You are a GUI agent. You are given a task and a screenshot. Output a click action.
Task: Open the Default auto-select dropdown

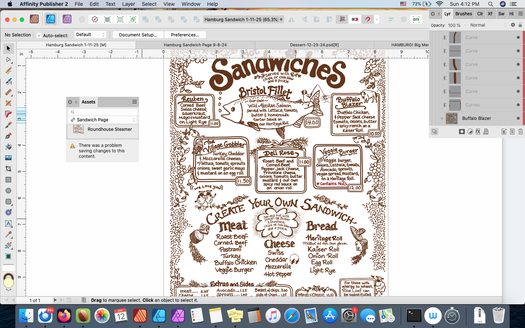(x=90, y=35)
